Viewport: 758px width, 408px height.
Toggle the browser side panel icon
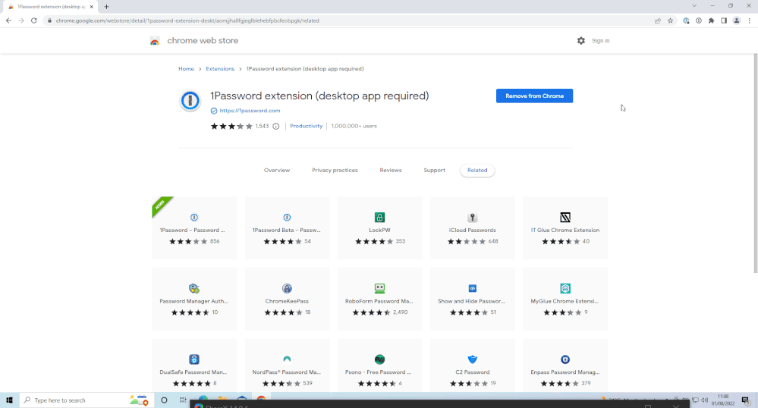click(724, 20)
